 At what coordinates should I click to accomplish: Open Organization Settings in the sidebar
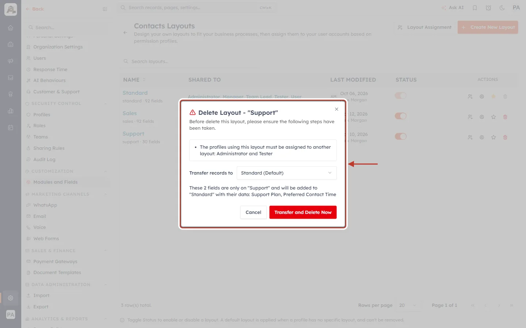tap(58, 47)
